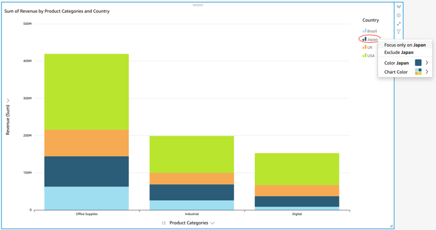Select Japan segment of Digital bar

297,201
